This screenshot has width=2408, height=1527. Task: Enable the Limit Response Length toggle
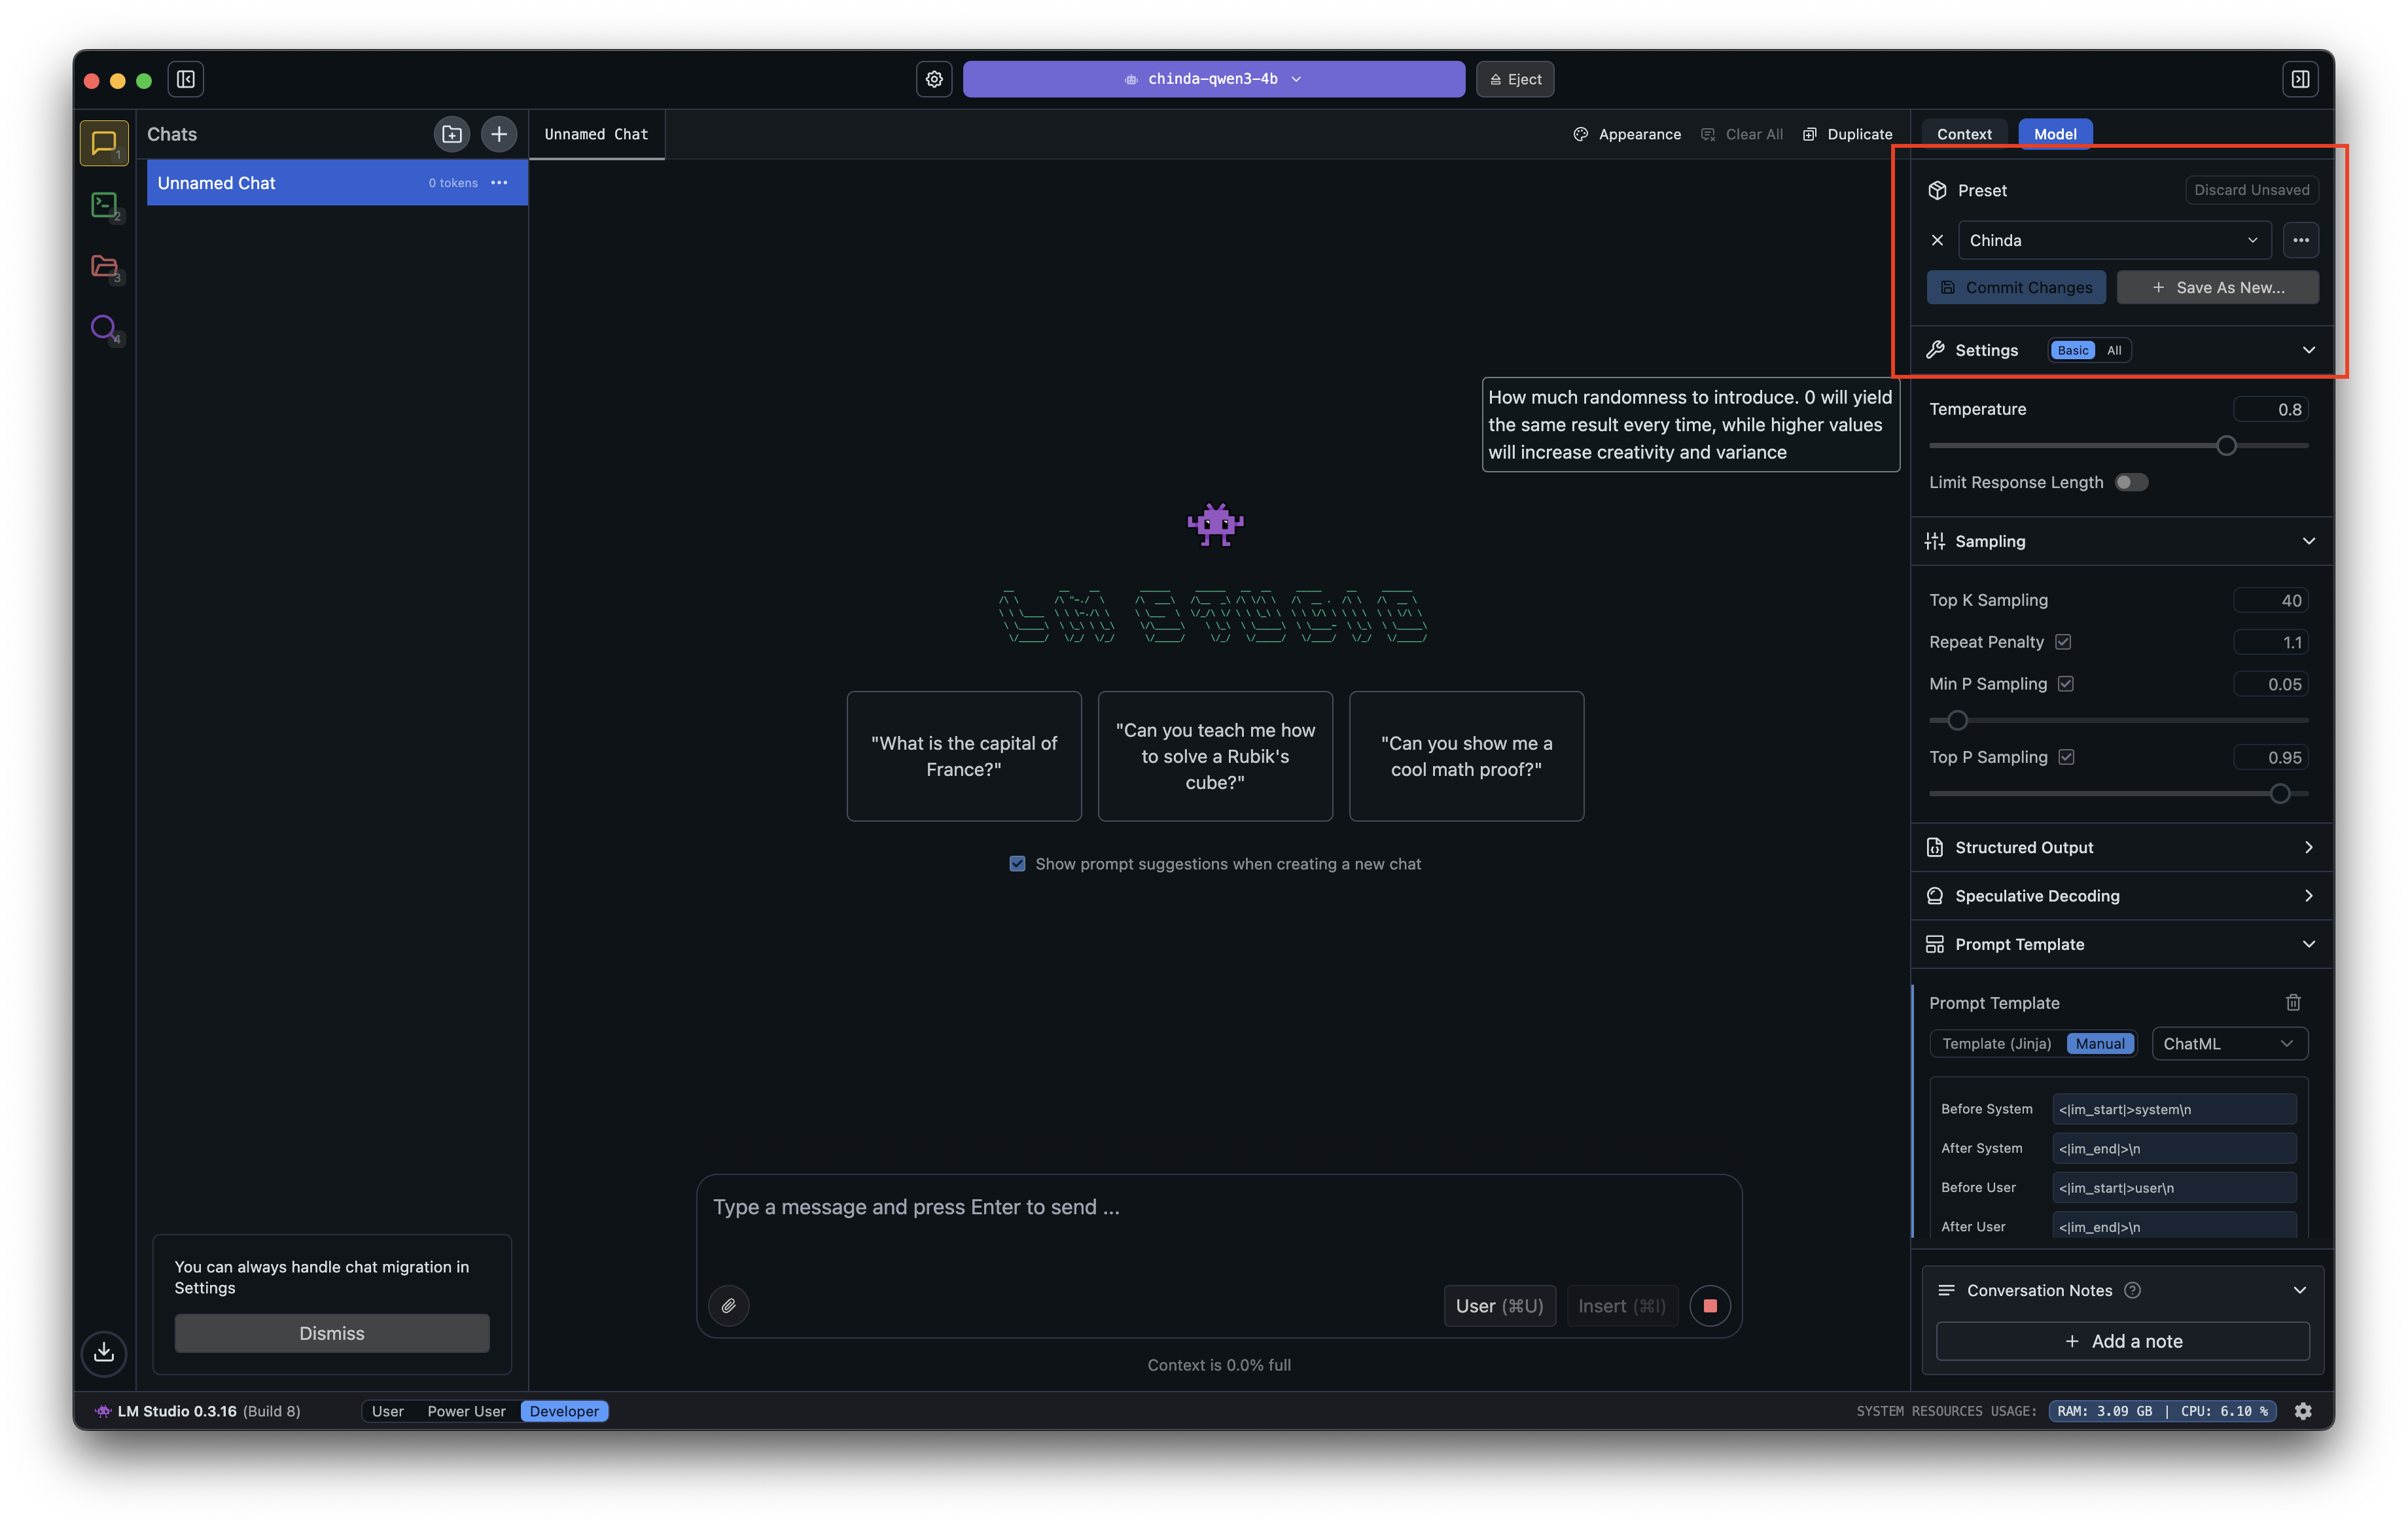(x=2132, y=482)
